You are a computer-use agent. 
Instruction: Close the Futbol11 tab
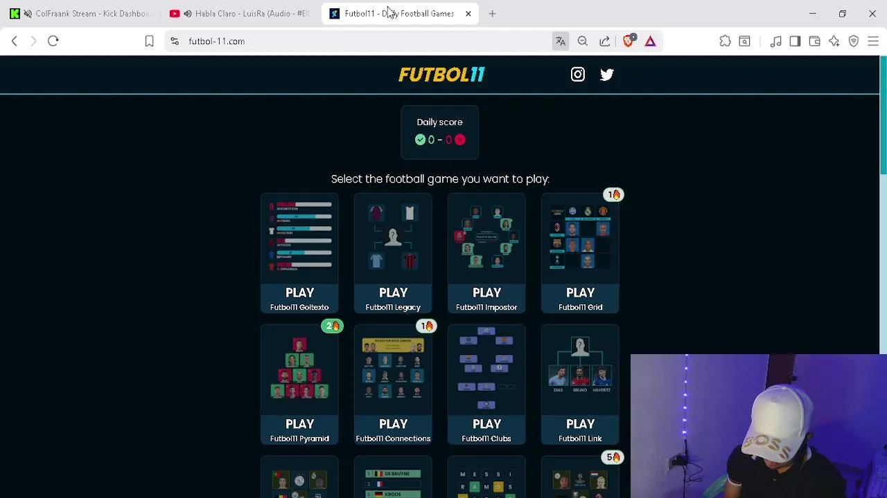click(468, 14)
